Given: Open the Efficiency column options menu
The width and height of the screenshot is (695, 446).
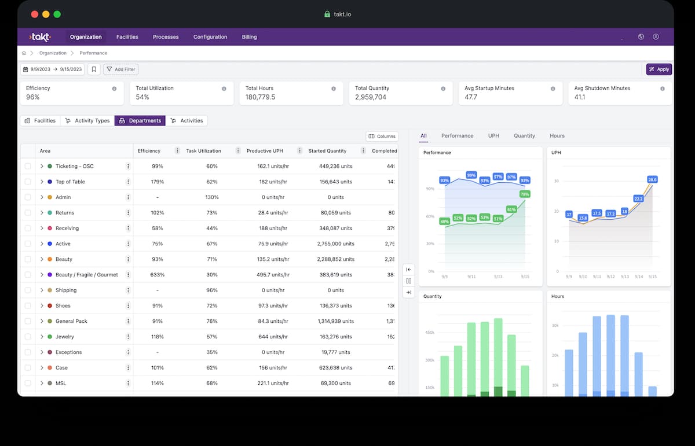Looking at the screenshot, I should 177,151.
